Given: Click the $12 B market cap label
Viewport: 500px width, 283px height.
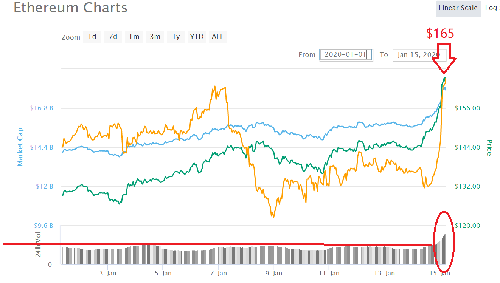Looking at the screenshot, I should 44,187.
